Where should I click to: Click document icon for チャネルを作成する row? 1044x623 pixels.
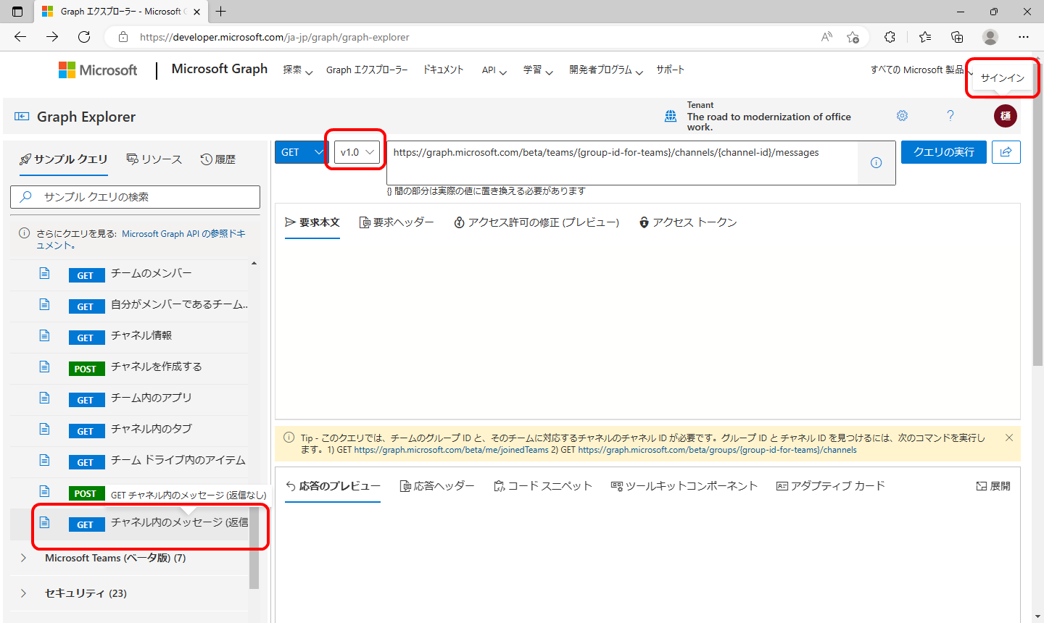(44, 367)
